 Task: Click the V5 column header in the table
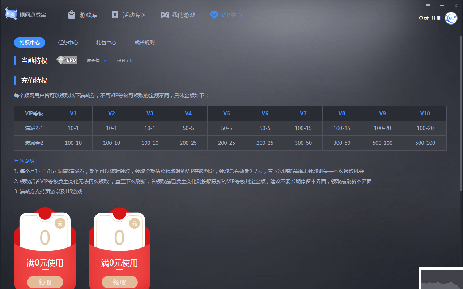pos(226,113)
